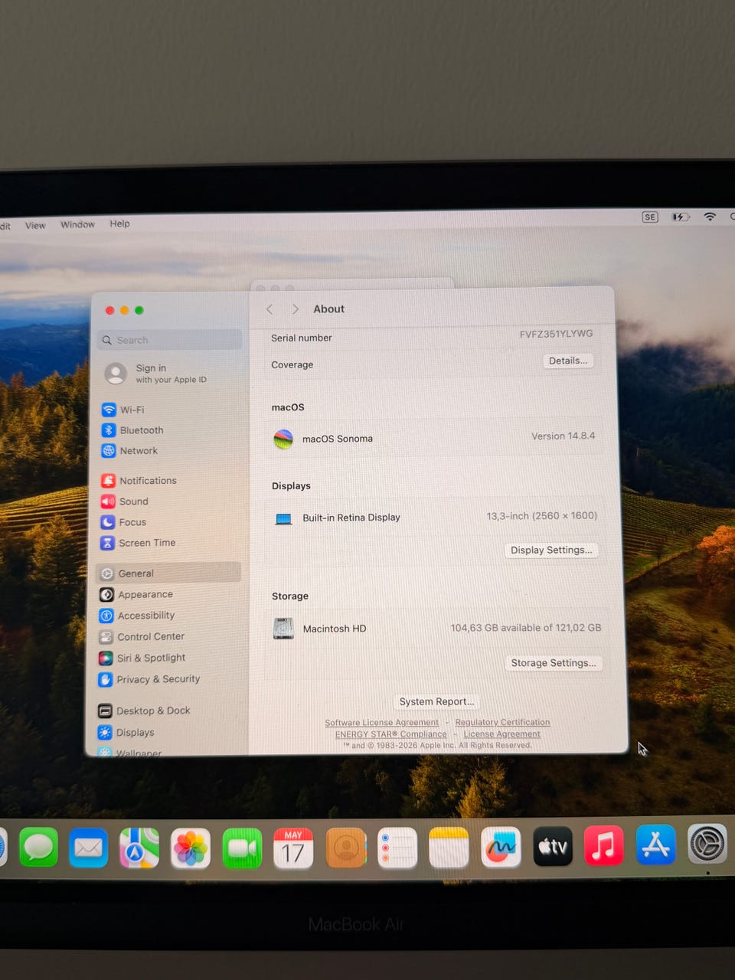The image size is (735, 980).
Task: Open Privacy & Security settings
Action: (x=149, y=679)
